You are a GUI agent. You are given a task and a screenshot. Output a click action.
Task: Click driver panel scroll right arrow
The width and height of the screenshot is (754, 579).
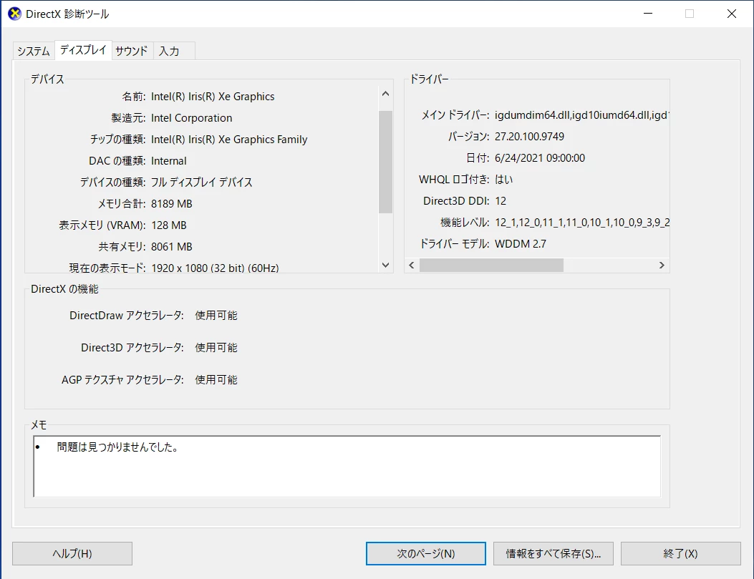[x=662, y=266]
